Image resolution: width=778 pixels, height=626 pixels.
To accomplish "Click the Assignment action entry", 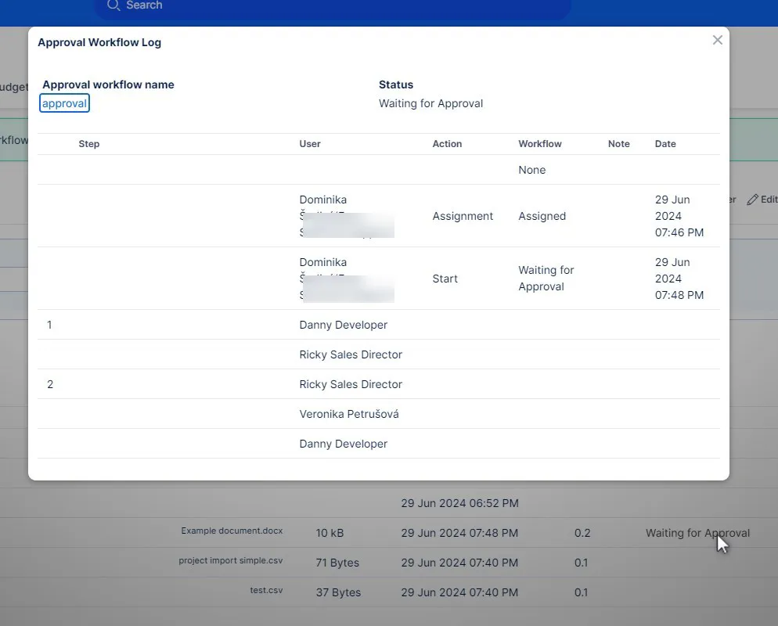I will coord(463,216).
